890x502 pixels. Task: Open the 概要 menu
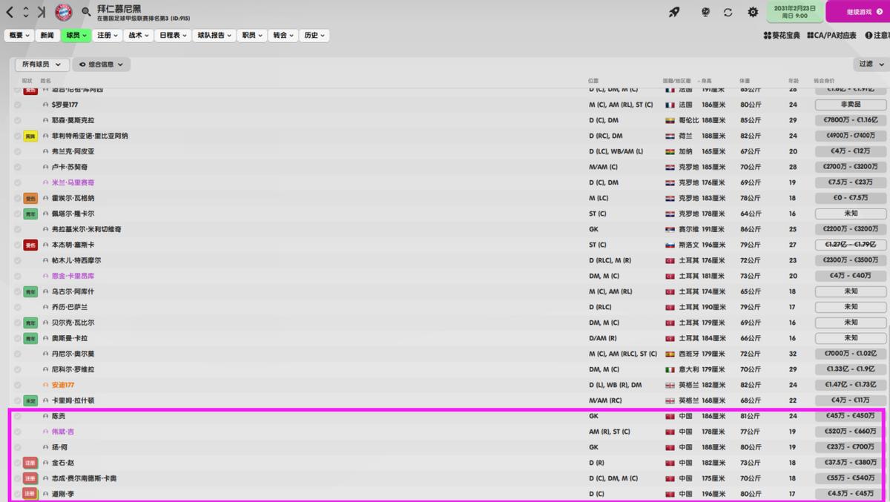(19, 35)
